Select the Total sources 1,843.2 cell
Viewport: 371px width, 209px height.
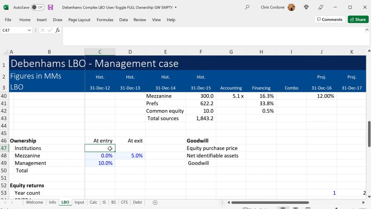click(201, 118)
